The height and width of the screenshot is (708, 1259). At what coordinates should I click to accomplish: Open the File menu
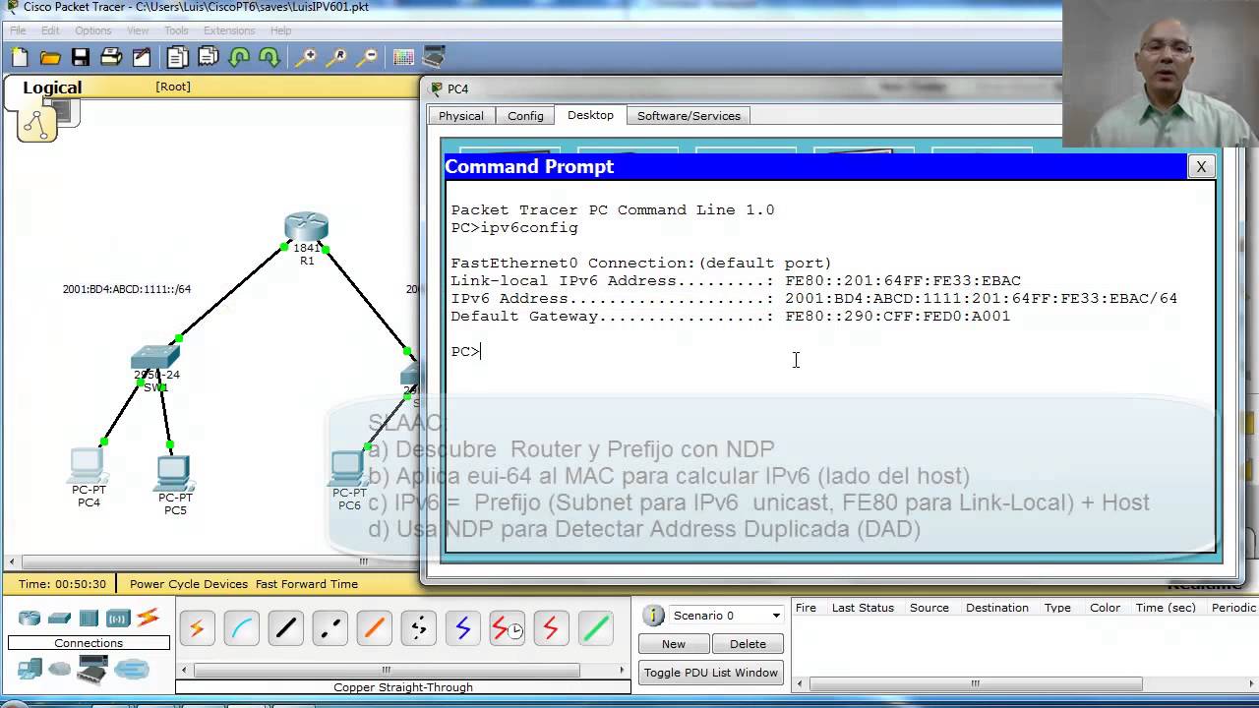[18, 30]
